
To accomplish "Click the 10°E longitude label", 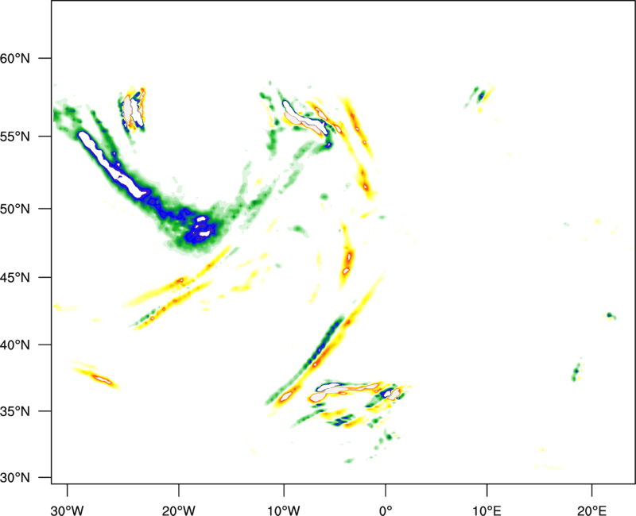I will coord(487,510).
